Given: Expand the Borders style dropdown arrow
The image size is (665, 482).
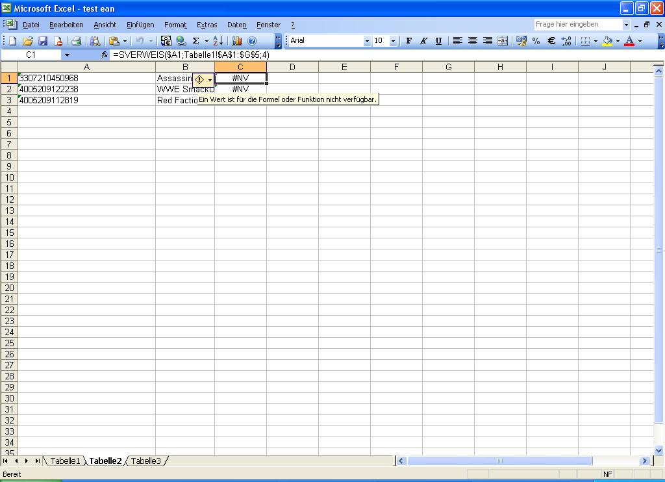Looking at the screenshot, I should [x=596, y=41].
